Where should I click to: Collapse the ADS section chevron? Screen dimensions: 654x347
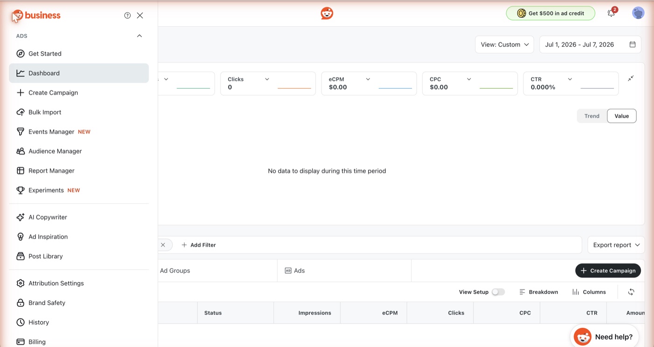[139, 36]
